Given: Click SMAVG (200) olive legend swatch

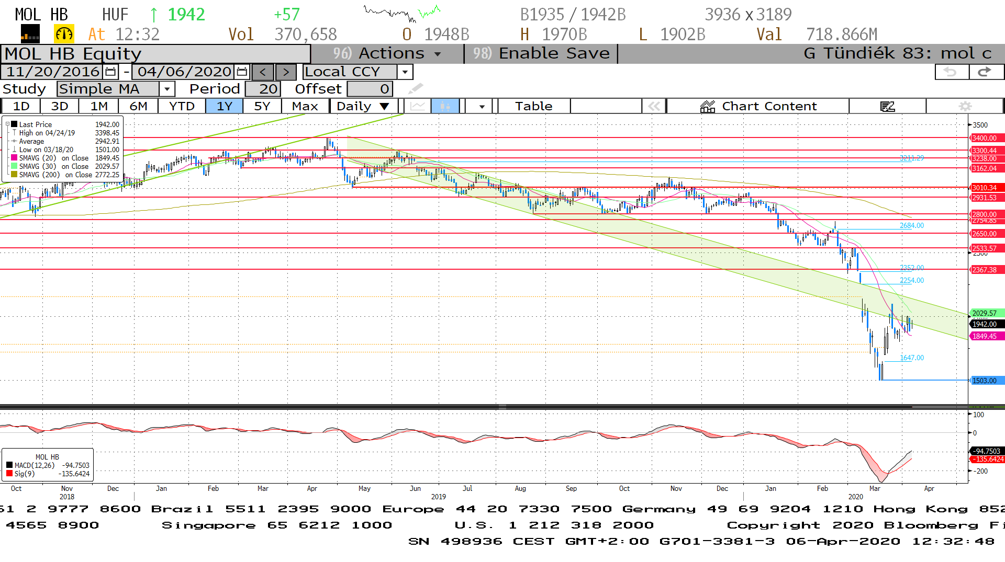Looking at the screenshot, I should (x=14, y=175).
